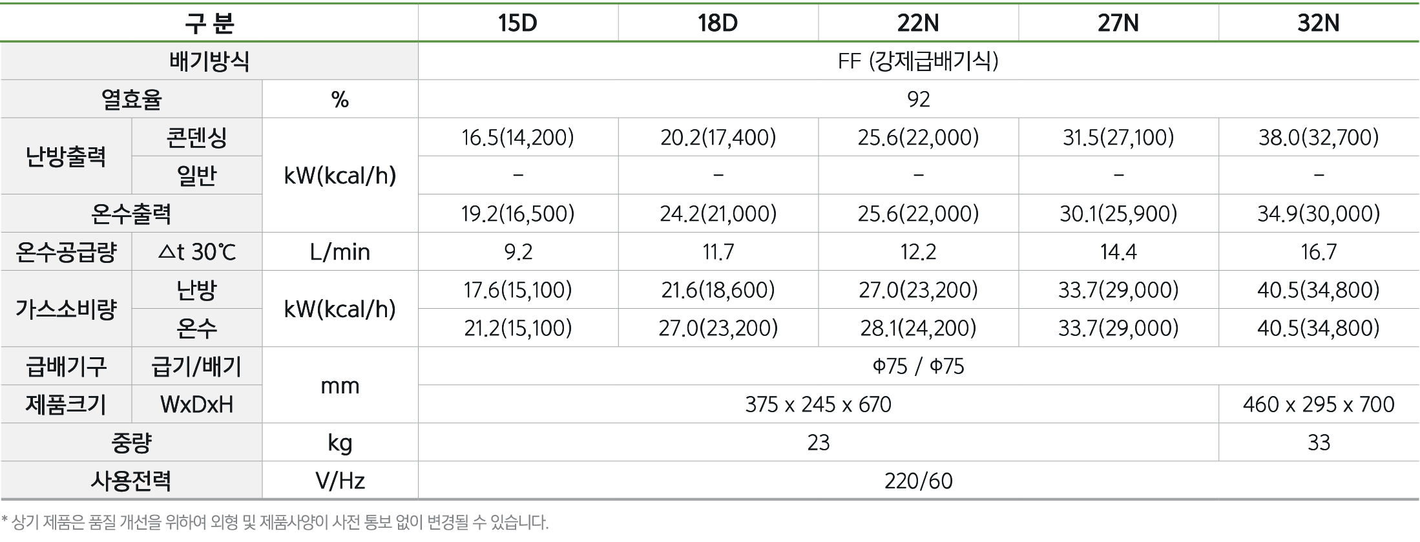Click the 32N model header
Screen dimensions: 1420x542
(x=1319, y=23)
